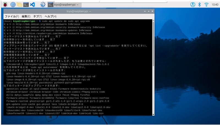Screen dimensions: 220x125
Task: Open Visual Studio Code from the panel
Action: pos(32,5)
